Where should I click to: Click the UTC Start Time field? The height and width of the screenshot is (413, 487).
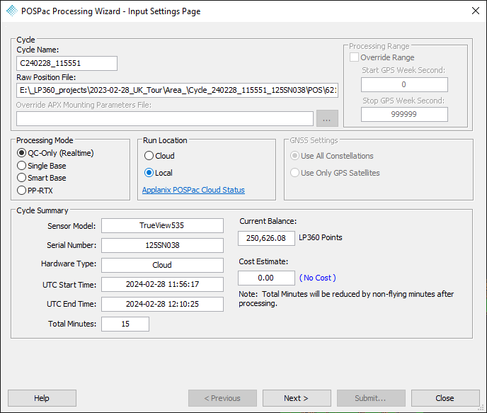click(x=162, y=284)
